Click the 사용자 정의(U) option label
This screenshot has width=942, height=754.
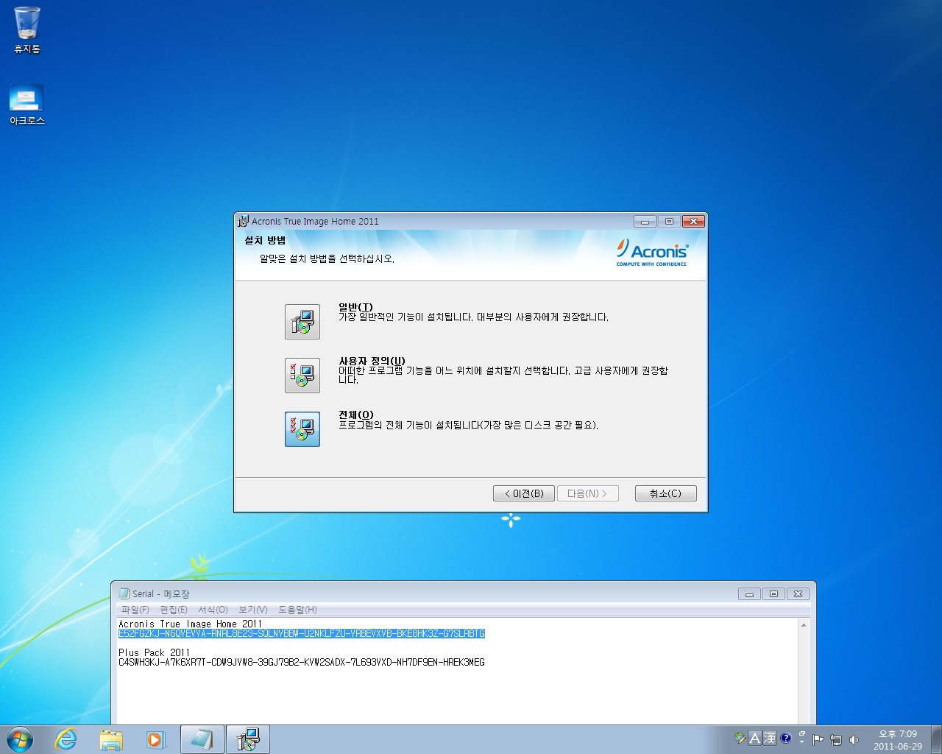click(372, 361)
